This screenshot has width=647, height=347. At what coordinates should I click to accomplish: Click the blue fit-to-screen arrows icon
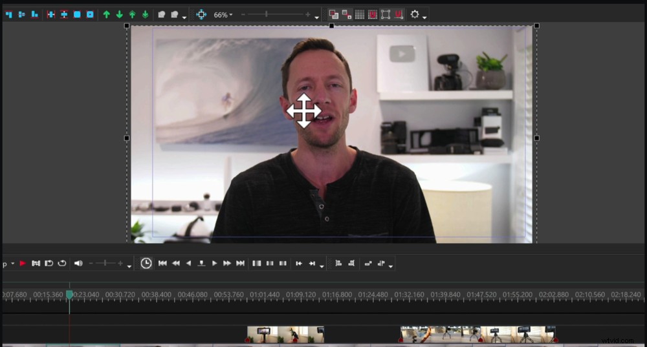point(201,14)
